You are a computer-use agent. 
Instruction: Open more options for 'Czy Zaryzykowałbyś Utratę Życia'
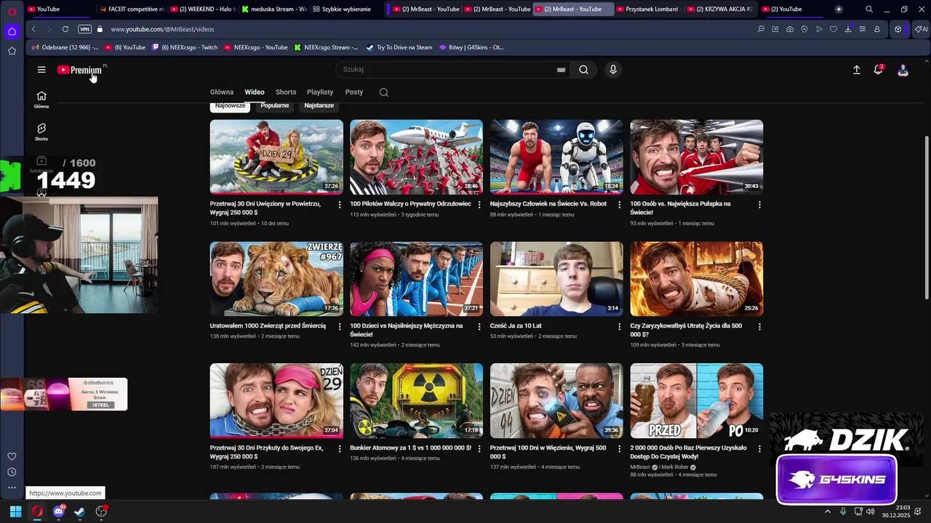759,327
